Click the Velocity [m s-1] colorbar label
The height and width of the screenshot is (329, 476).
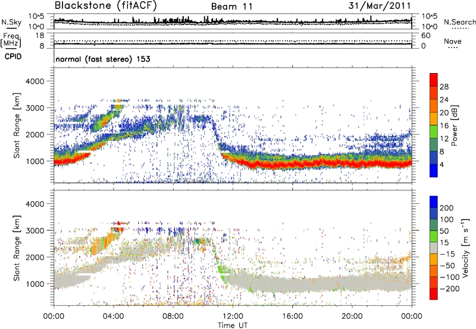click(465, 248)
